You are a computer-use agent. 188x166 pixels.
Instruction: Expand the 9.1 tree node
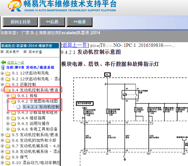click(2, 73)
